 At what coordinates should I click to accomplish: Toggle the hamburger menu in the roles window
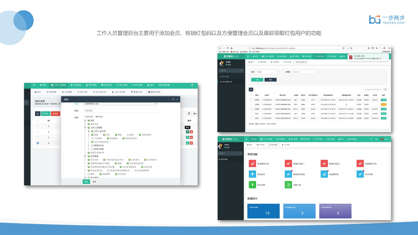pos(34,85)
